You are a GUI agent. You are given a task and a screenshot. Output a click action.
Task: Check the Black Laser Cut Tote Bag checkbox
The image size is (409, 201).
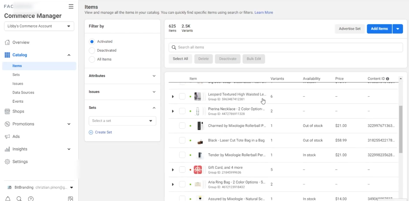coord(182,140)
